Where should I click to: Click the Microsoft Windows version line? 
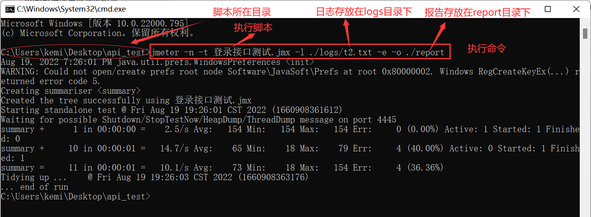[94, 24]
